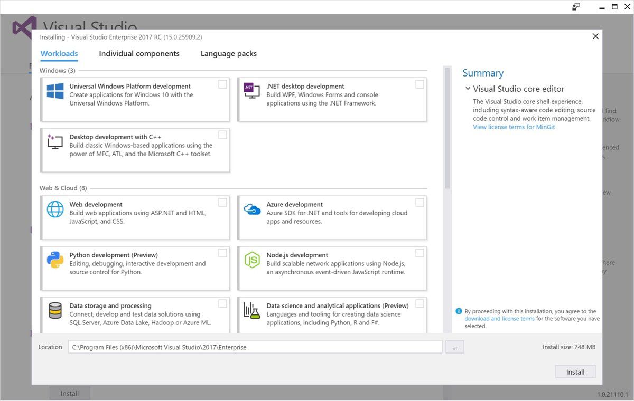The height and width of the screenshot is (401, 634).
Task: Click the 'Windows (3)' section heading
Action: (58, 70)
